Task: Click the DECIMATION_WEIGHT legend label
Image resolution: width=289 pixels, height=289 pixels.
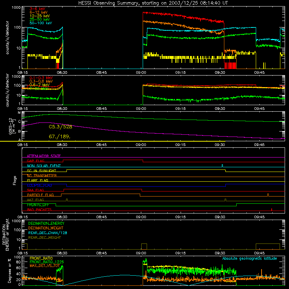Action: tap(46, 228)
